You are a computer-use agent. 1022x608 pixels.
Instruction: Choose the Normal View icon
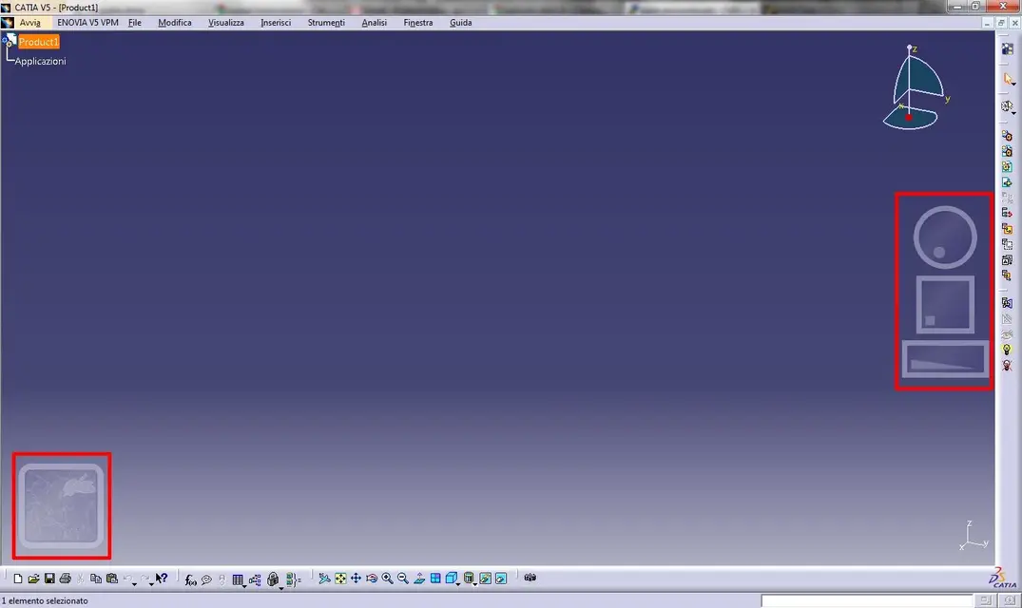coord(419,578)
